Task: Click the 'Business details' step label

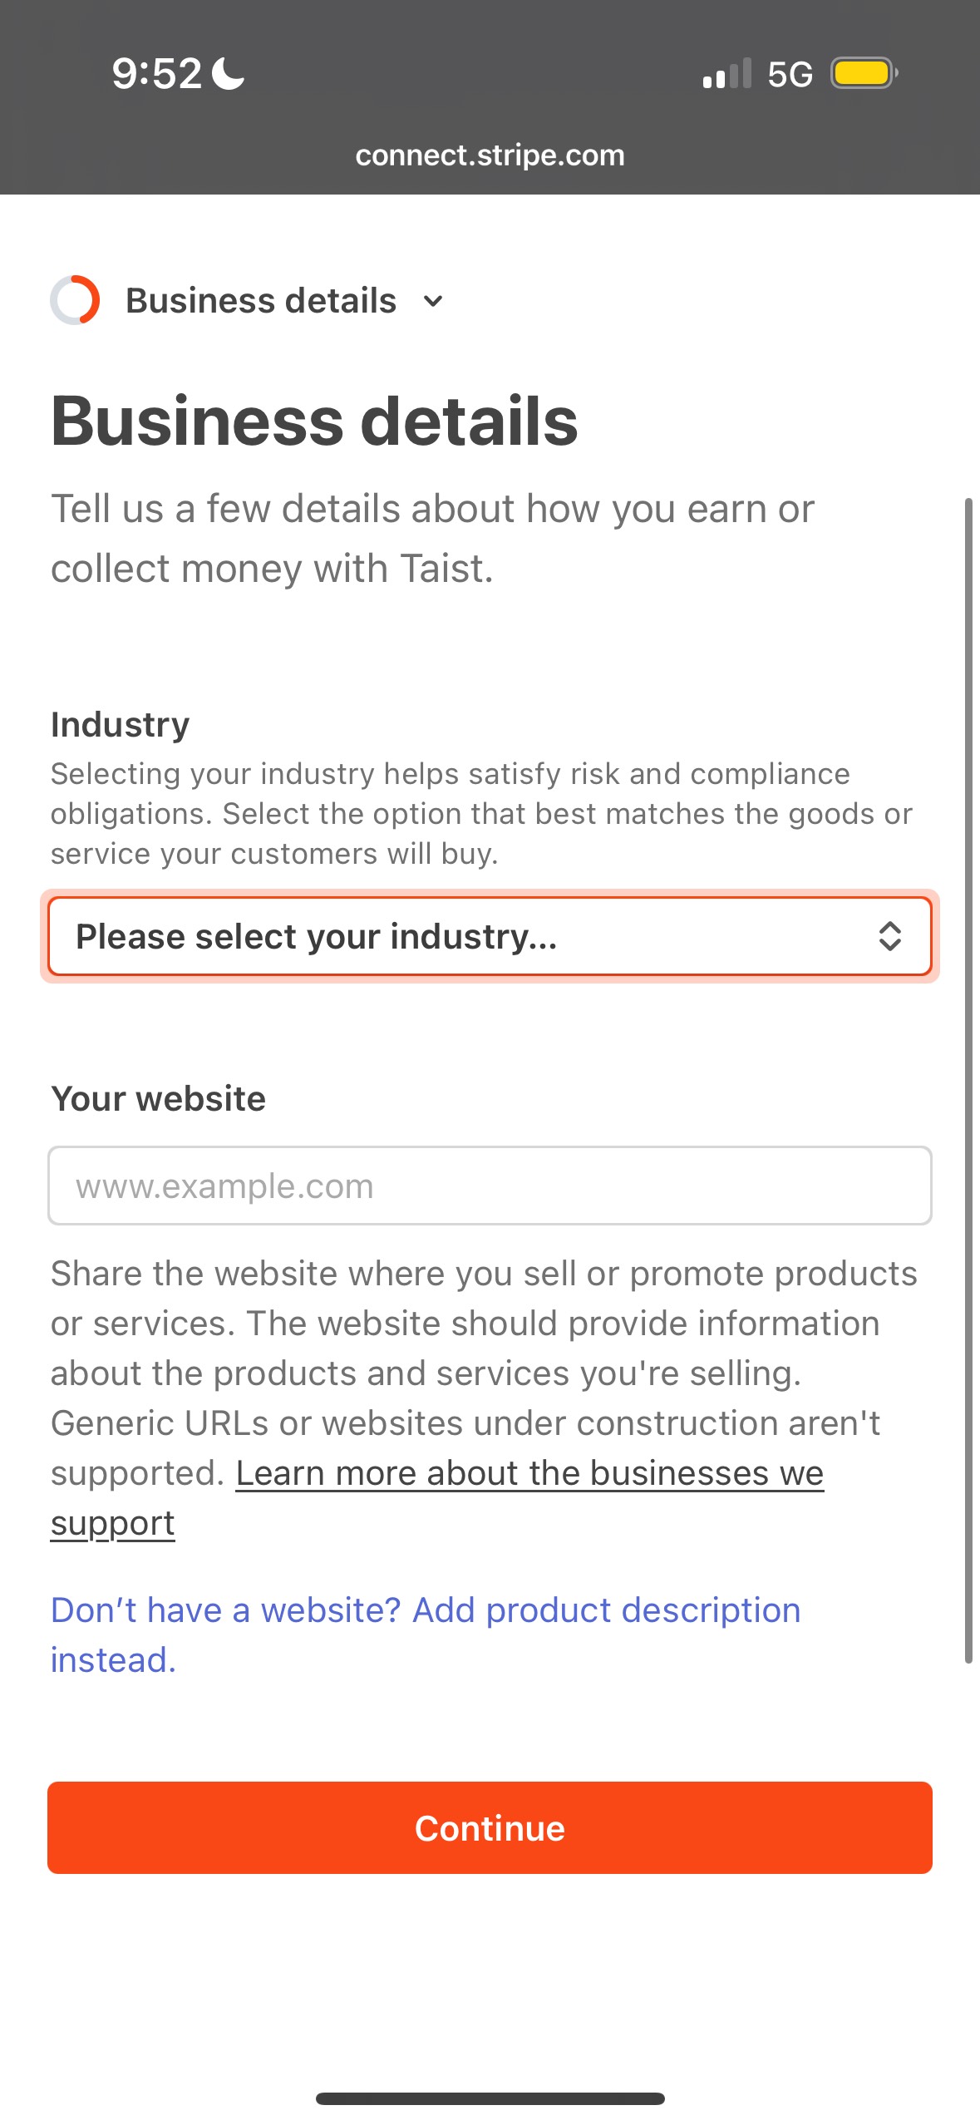Action: [x=261, y=301]
